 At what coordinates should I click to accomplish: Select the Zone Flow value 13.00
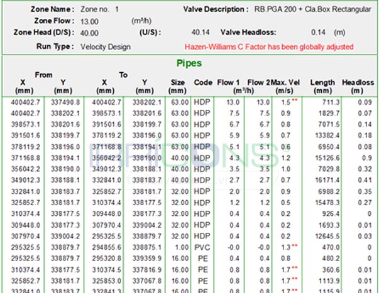tap(94, 21)
